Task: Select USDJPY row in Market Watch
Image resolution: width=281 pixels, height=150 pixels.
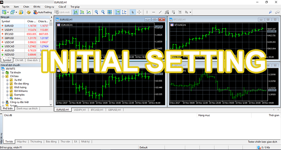Action: pos(25,30)
